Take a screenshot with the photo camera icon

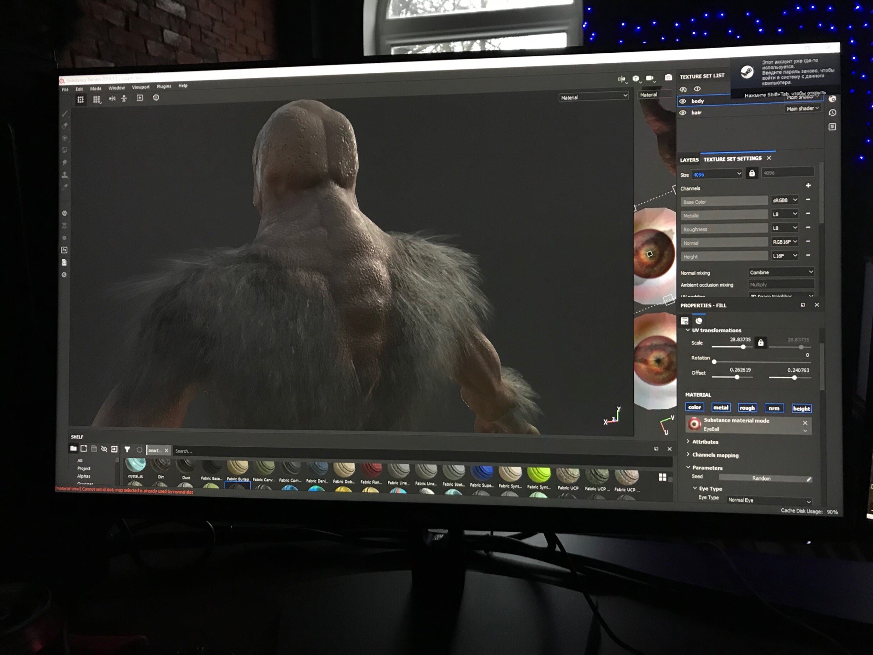[668, 78]
